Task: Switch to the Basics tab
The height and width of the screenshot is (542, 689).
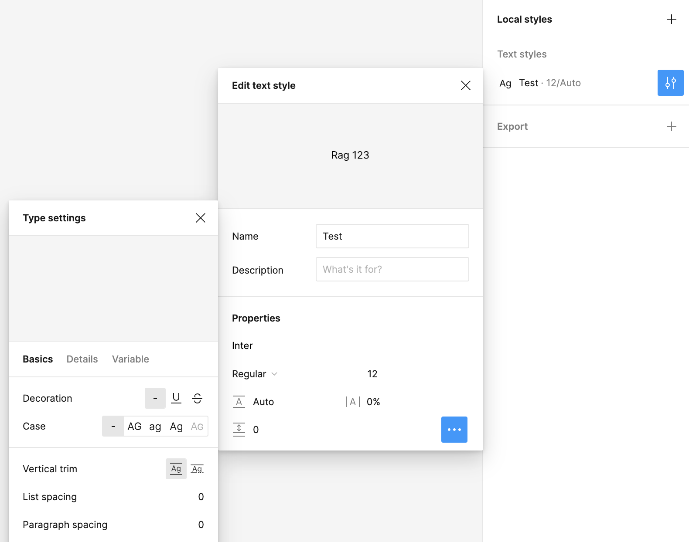Action: pyautogui.click(x=38, y=359)
